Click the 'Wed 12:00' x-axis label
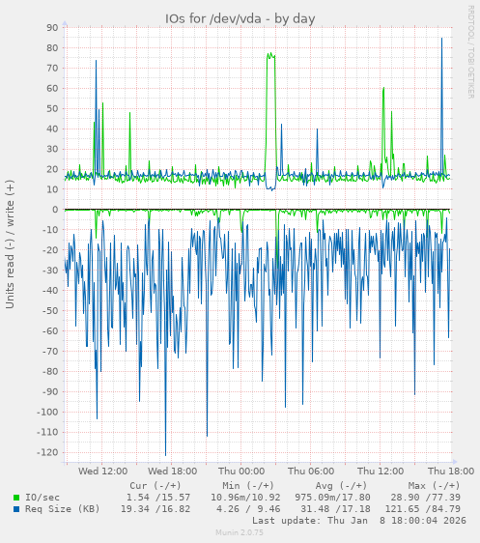 [x=102, y=472]
